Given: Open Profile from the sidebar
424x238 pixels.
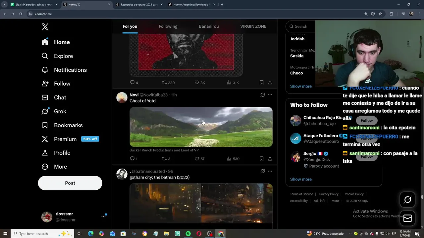Looking at the screenshot, I should click(x=56, y=153).
